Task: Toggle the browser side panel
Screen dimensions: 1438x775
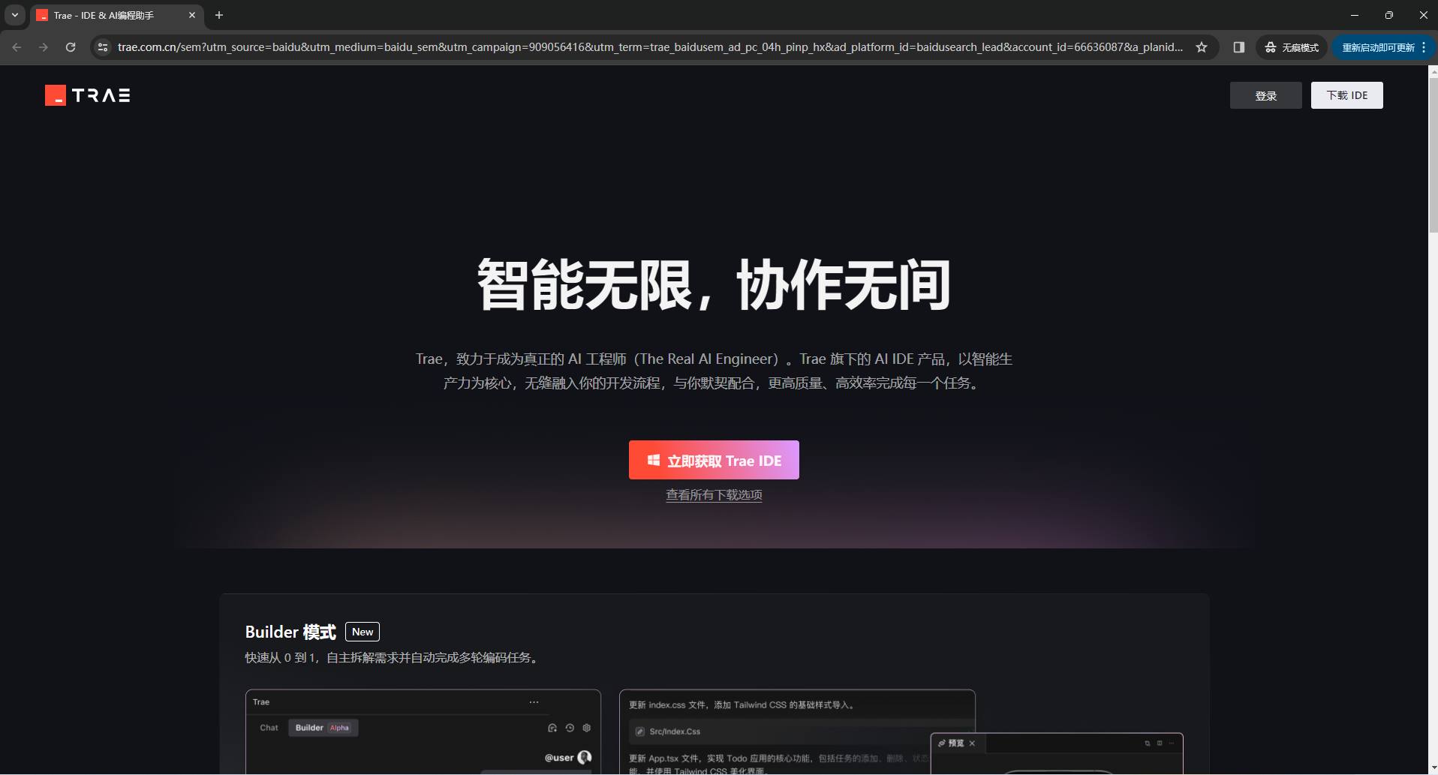Action: pyautogui.click(x=1238, y=47)
